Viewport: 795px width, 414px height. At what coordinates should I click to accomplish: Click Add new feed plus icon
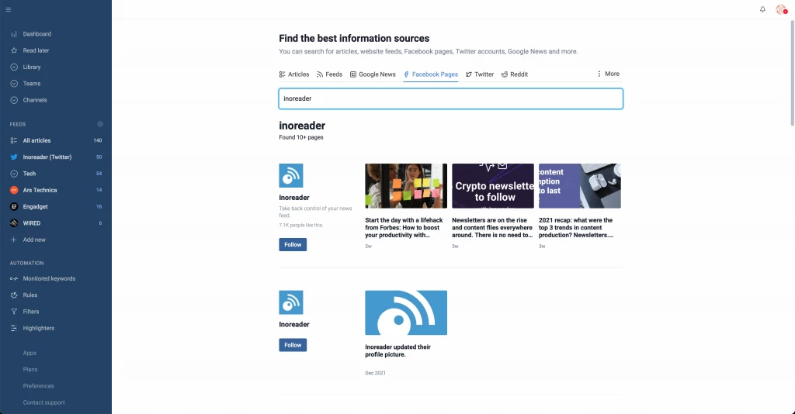tap(14, 240)
